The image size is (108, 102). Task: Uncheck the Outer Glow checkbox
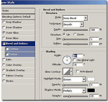tap(4, 33)
